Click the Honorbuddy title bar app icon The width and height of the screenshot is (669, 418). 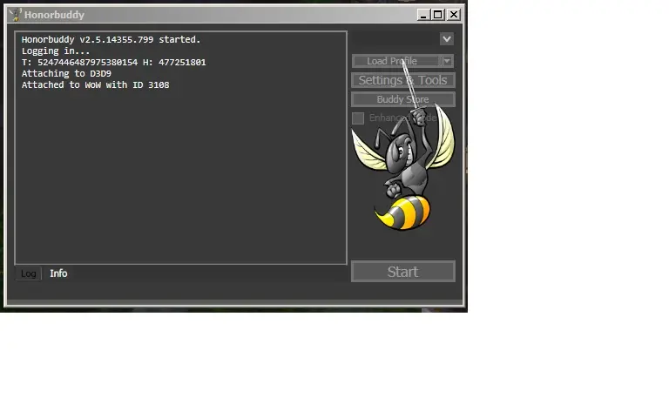tap(14, 14)
